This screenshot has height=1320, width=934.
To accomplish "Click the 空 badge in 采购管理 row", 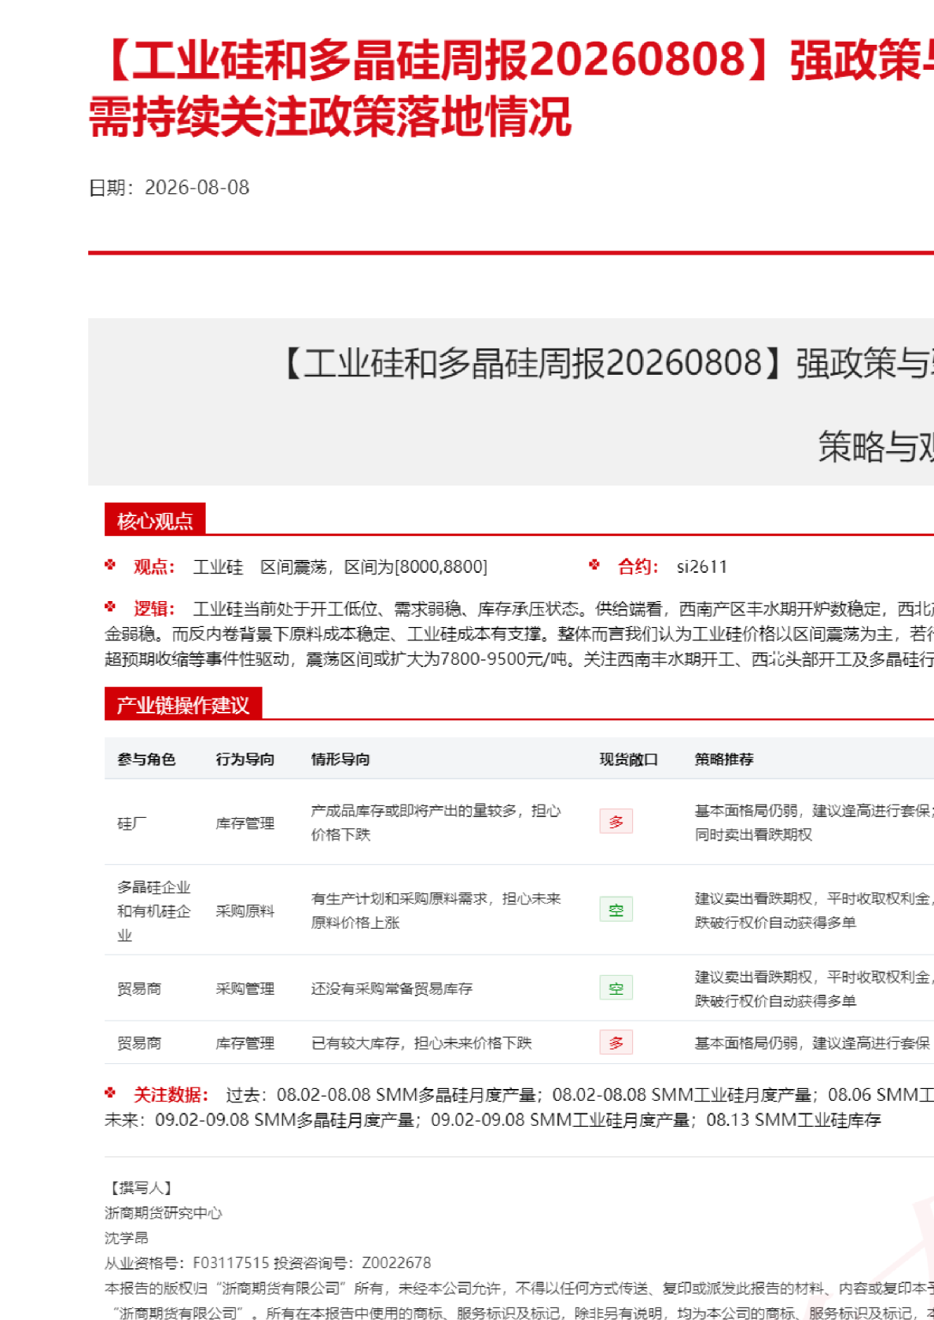I will pyautogui.click(x=616, y=988).
